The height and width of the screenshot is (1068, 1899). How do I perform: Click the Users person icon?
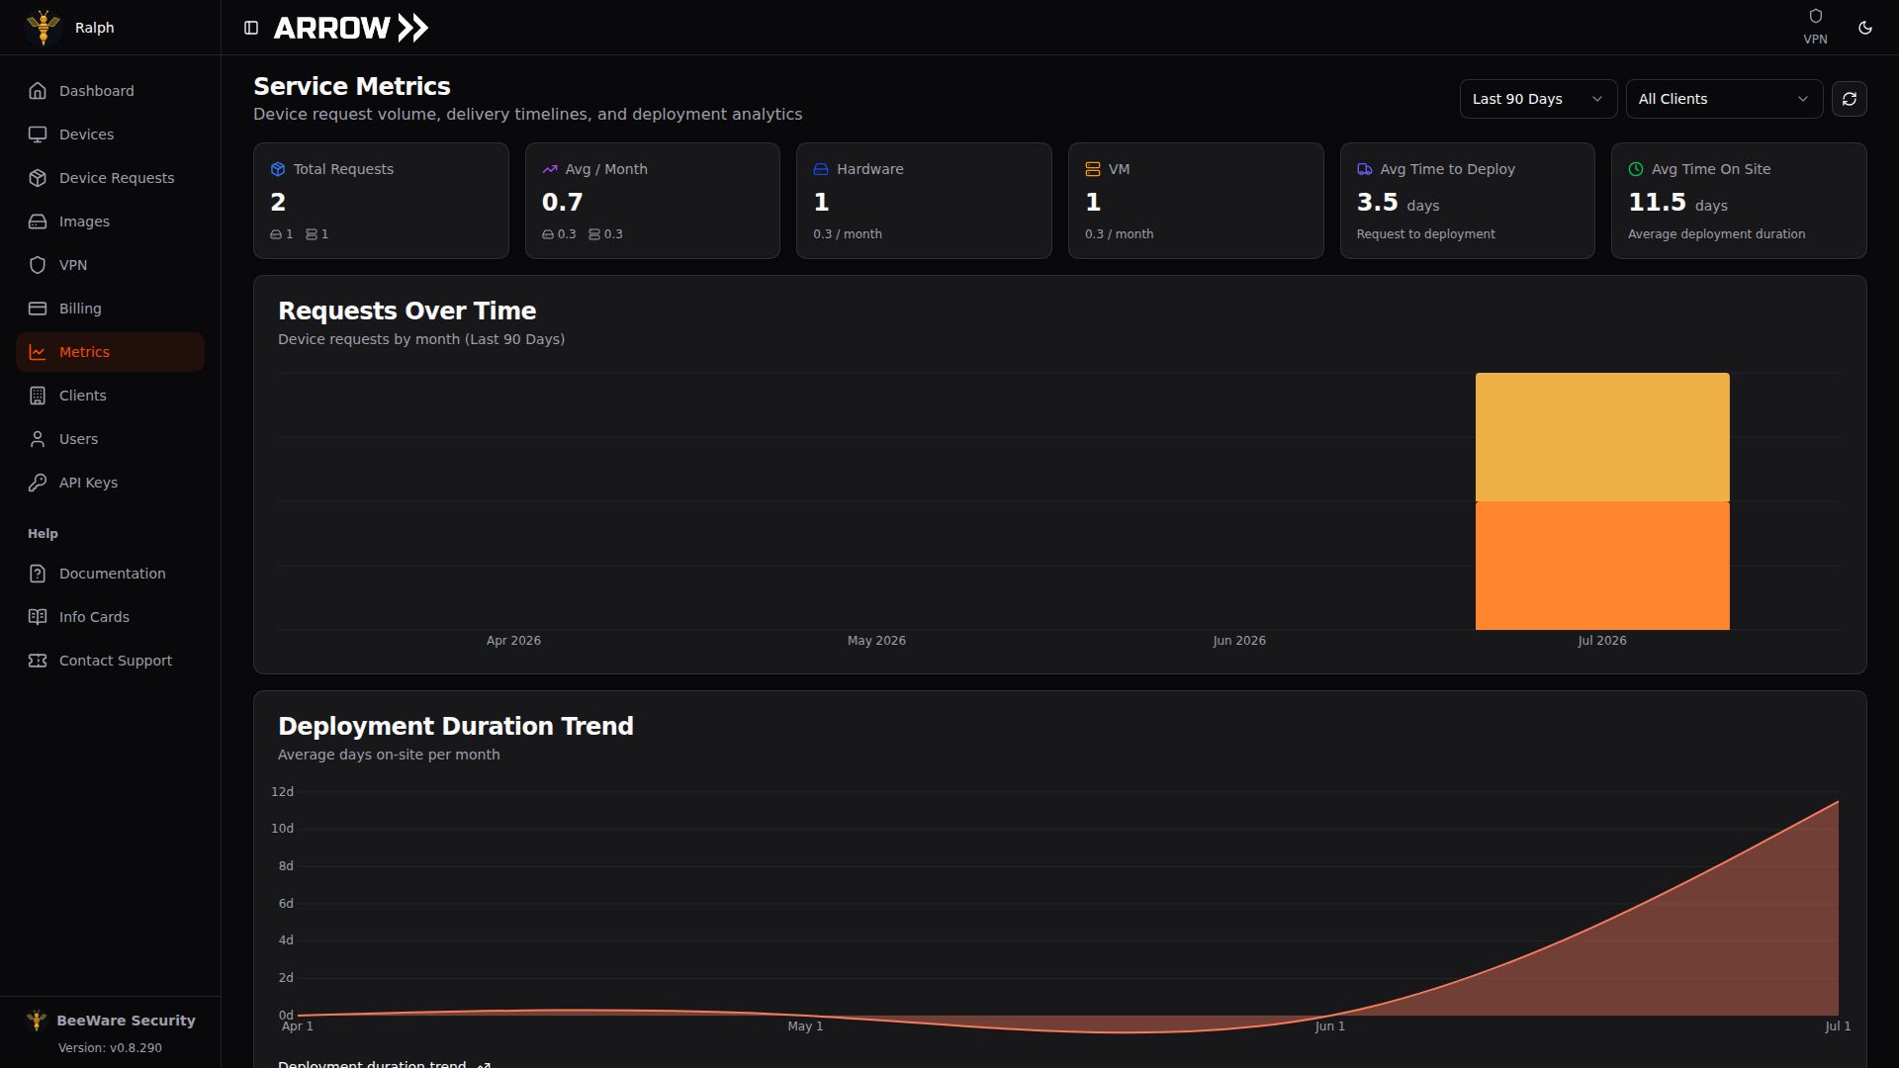38,439
